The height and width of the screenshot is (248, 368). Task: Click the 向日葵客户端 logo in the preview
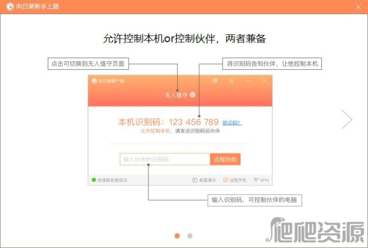point(94,81)
